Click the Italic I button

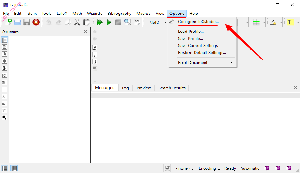pyautogui.click(x=95, y=55)
